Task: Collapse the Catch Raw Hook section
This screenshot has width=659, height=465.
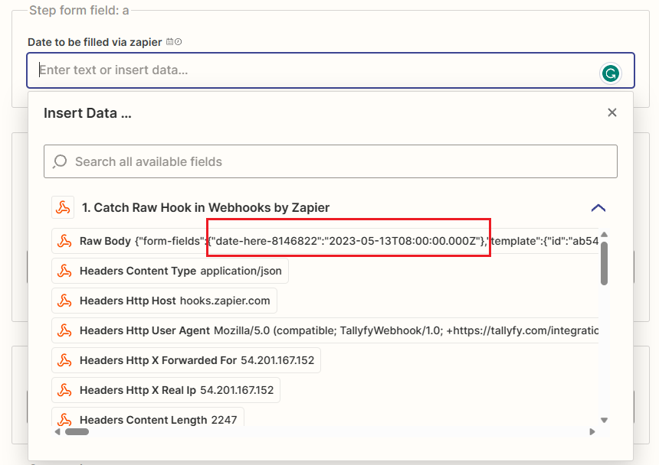Action: tap(598, 207)
